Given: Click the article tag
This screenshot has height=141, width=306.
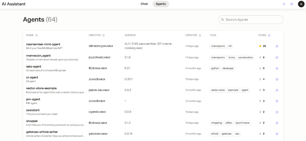Looking at the screenshot, I should 215,134.
